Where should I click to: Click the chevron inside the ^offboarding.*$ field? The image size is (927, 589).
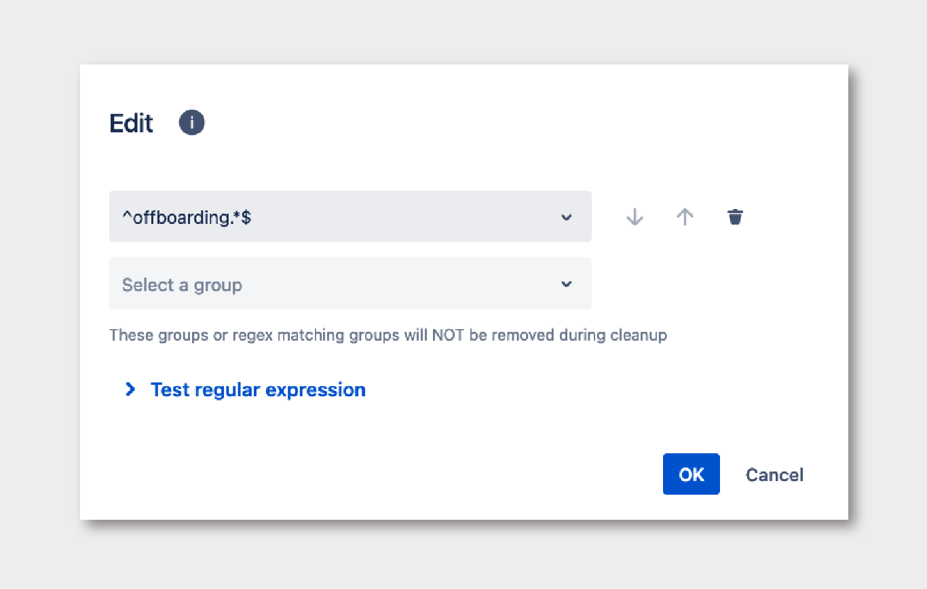[567, 217]
